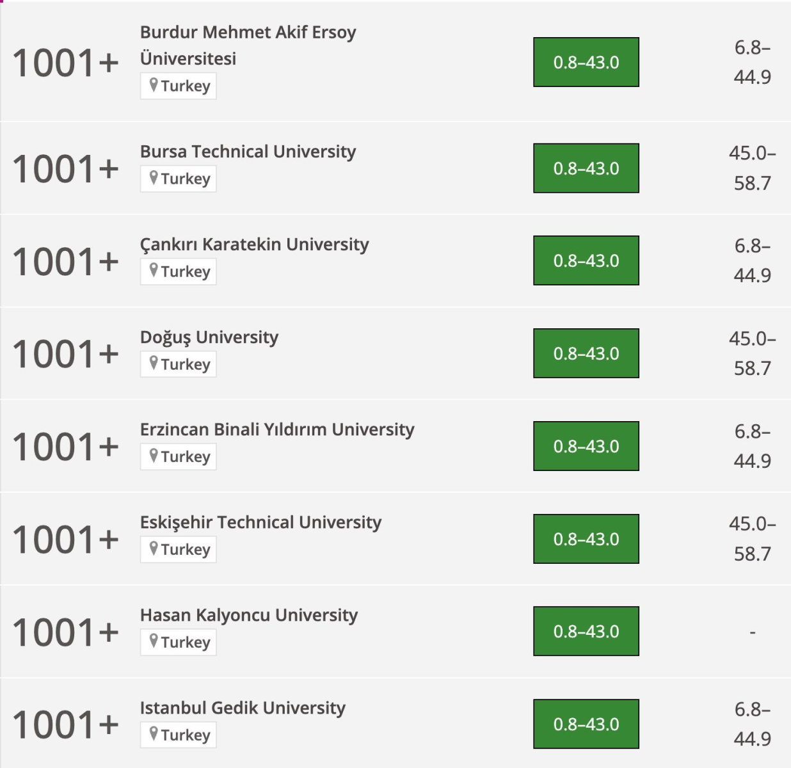Open Çankırı Karatekin University page
The image size is (791, 768).
click(x=254, y=244)
